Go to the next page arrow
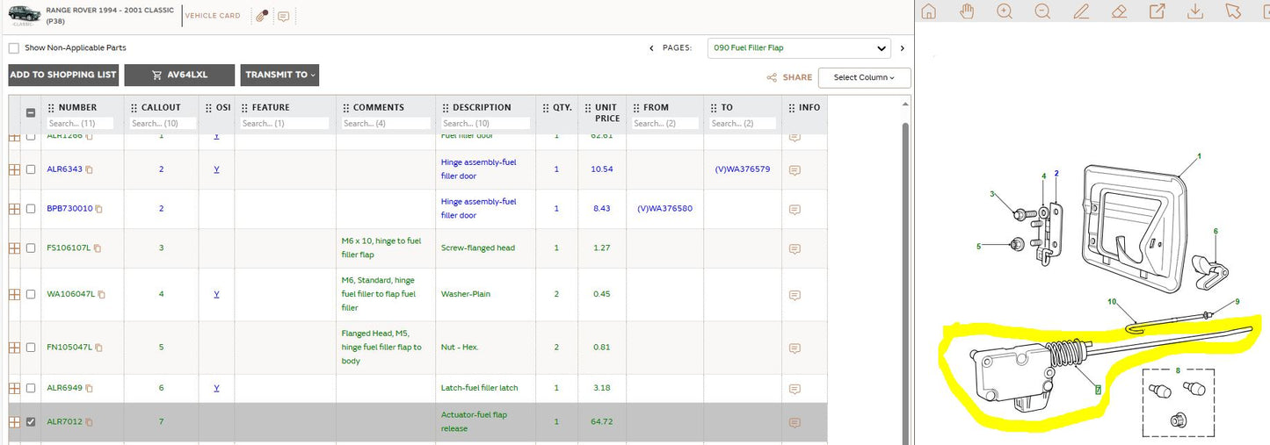Viewport: 1270px width, 445px height. click(x=902, y=48)
